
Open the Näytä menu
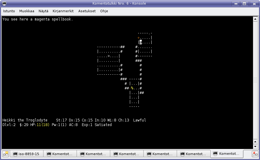pyautogui.click(x=43, y=11)
